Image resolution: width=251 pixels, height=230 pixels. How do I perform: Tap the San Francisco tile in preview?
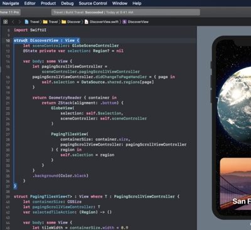[235, 184]
